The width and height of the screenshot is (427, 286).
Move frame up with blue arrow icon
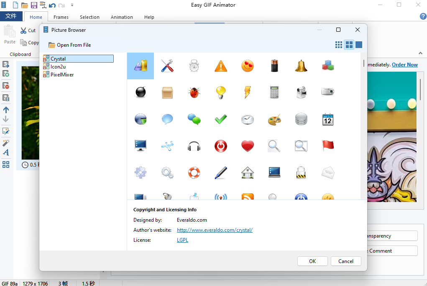6,110
